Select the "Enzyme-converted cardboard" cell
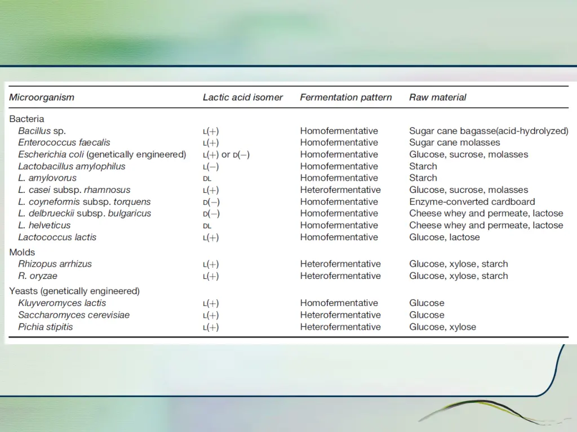Image resolution: width=577 pixels, height=432 pixels. click(x=472, y=202)
